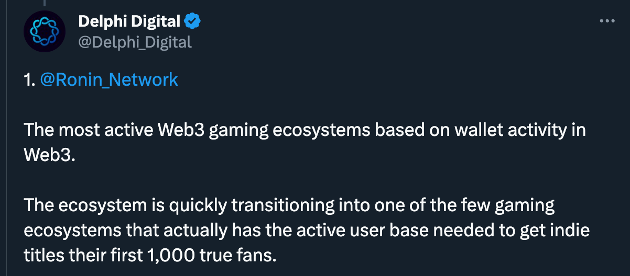The height and width of the screenshot is (276, 630).
Task: Click the words "indie" at the line end
Action: [569, 230]
